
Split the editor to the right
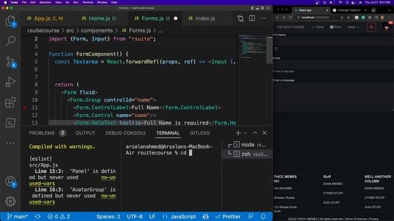point(252,18)
